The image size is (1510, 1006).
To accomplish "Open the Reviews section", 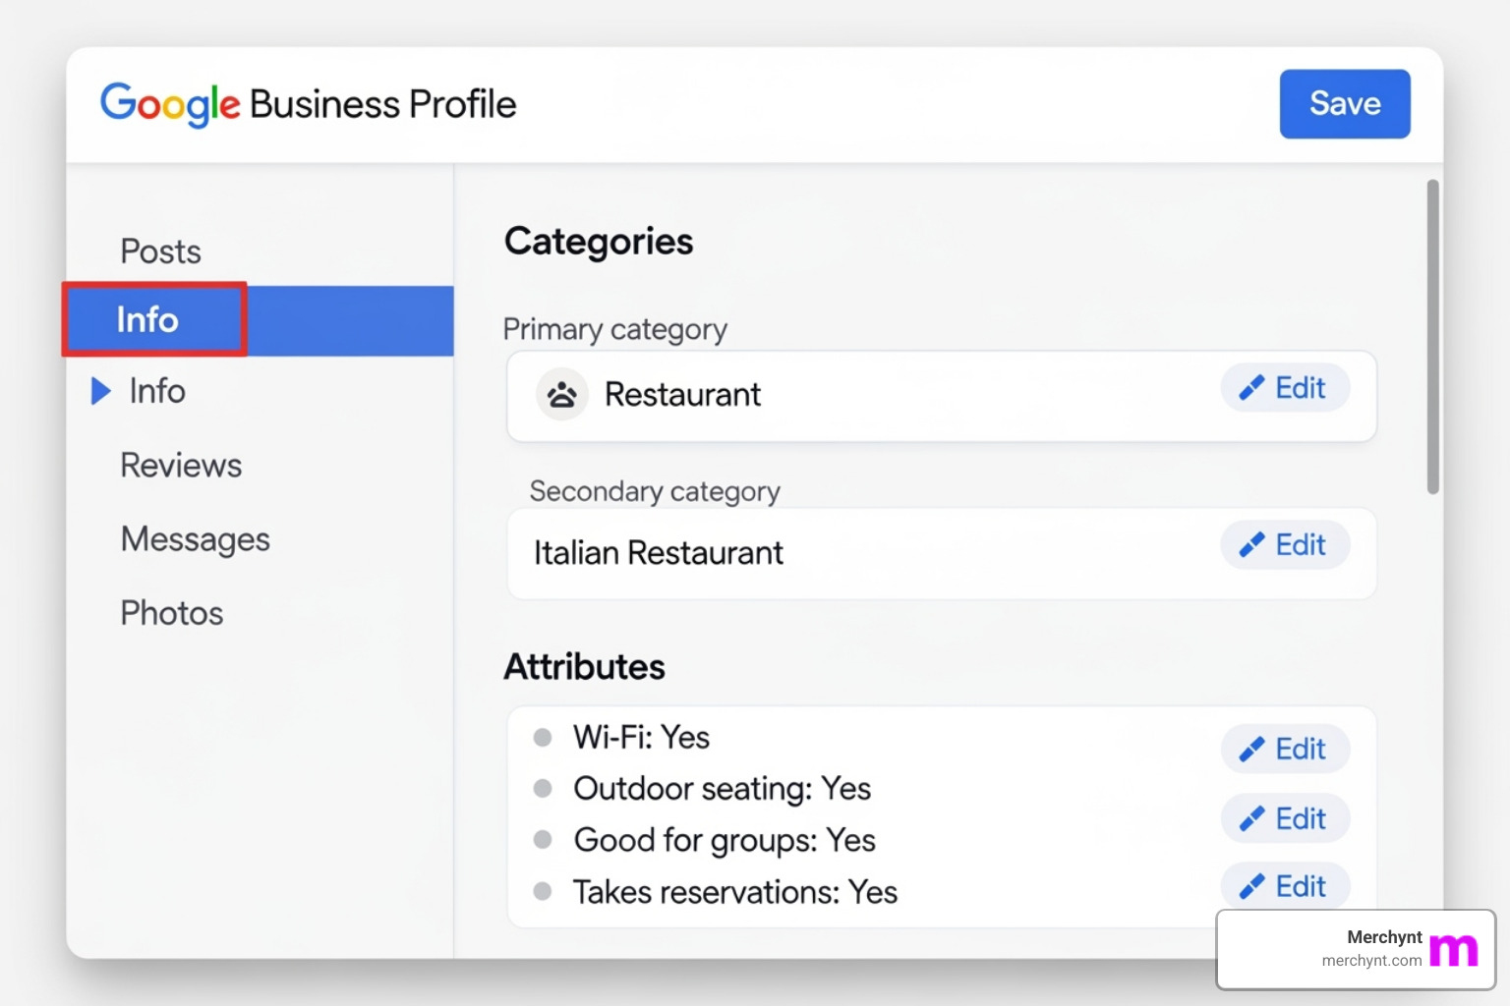I will click(x=181, y=465).
